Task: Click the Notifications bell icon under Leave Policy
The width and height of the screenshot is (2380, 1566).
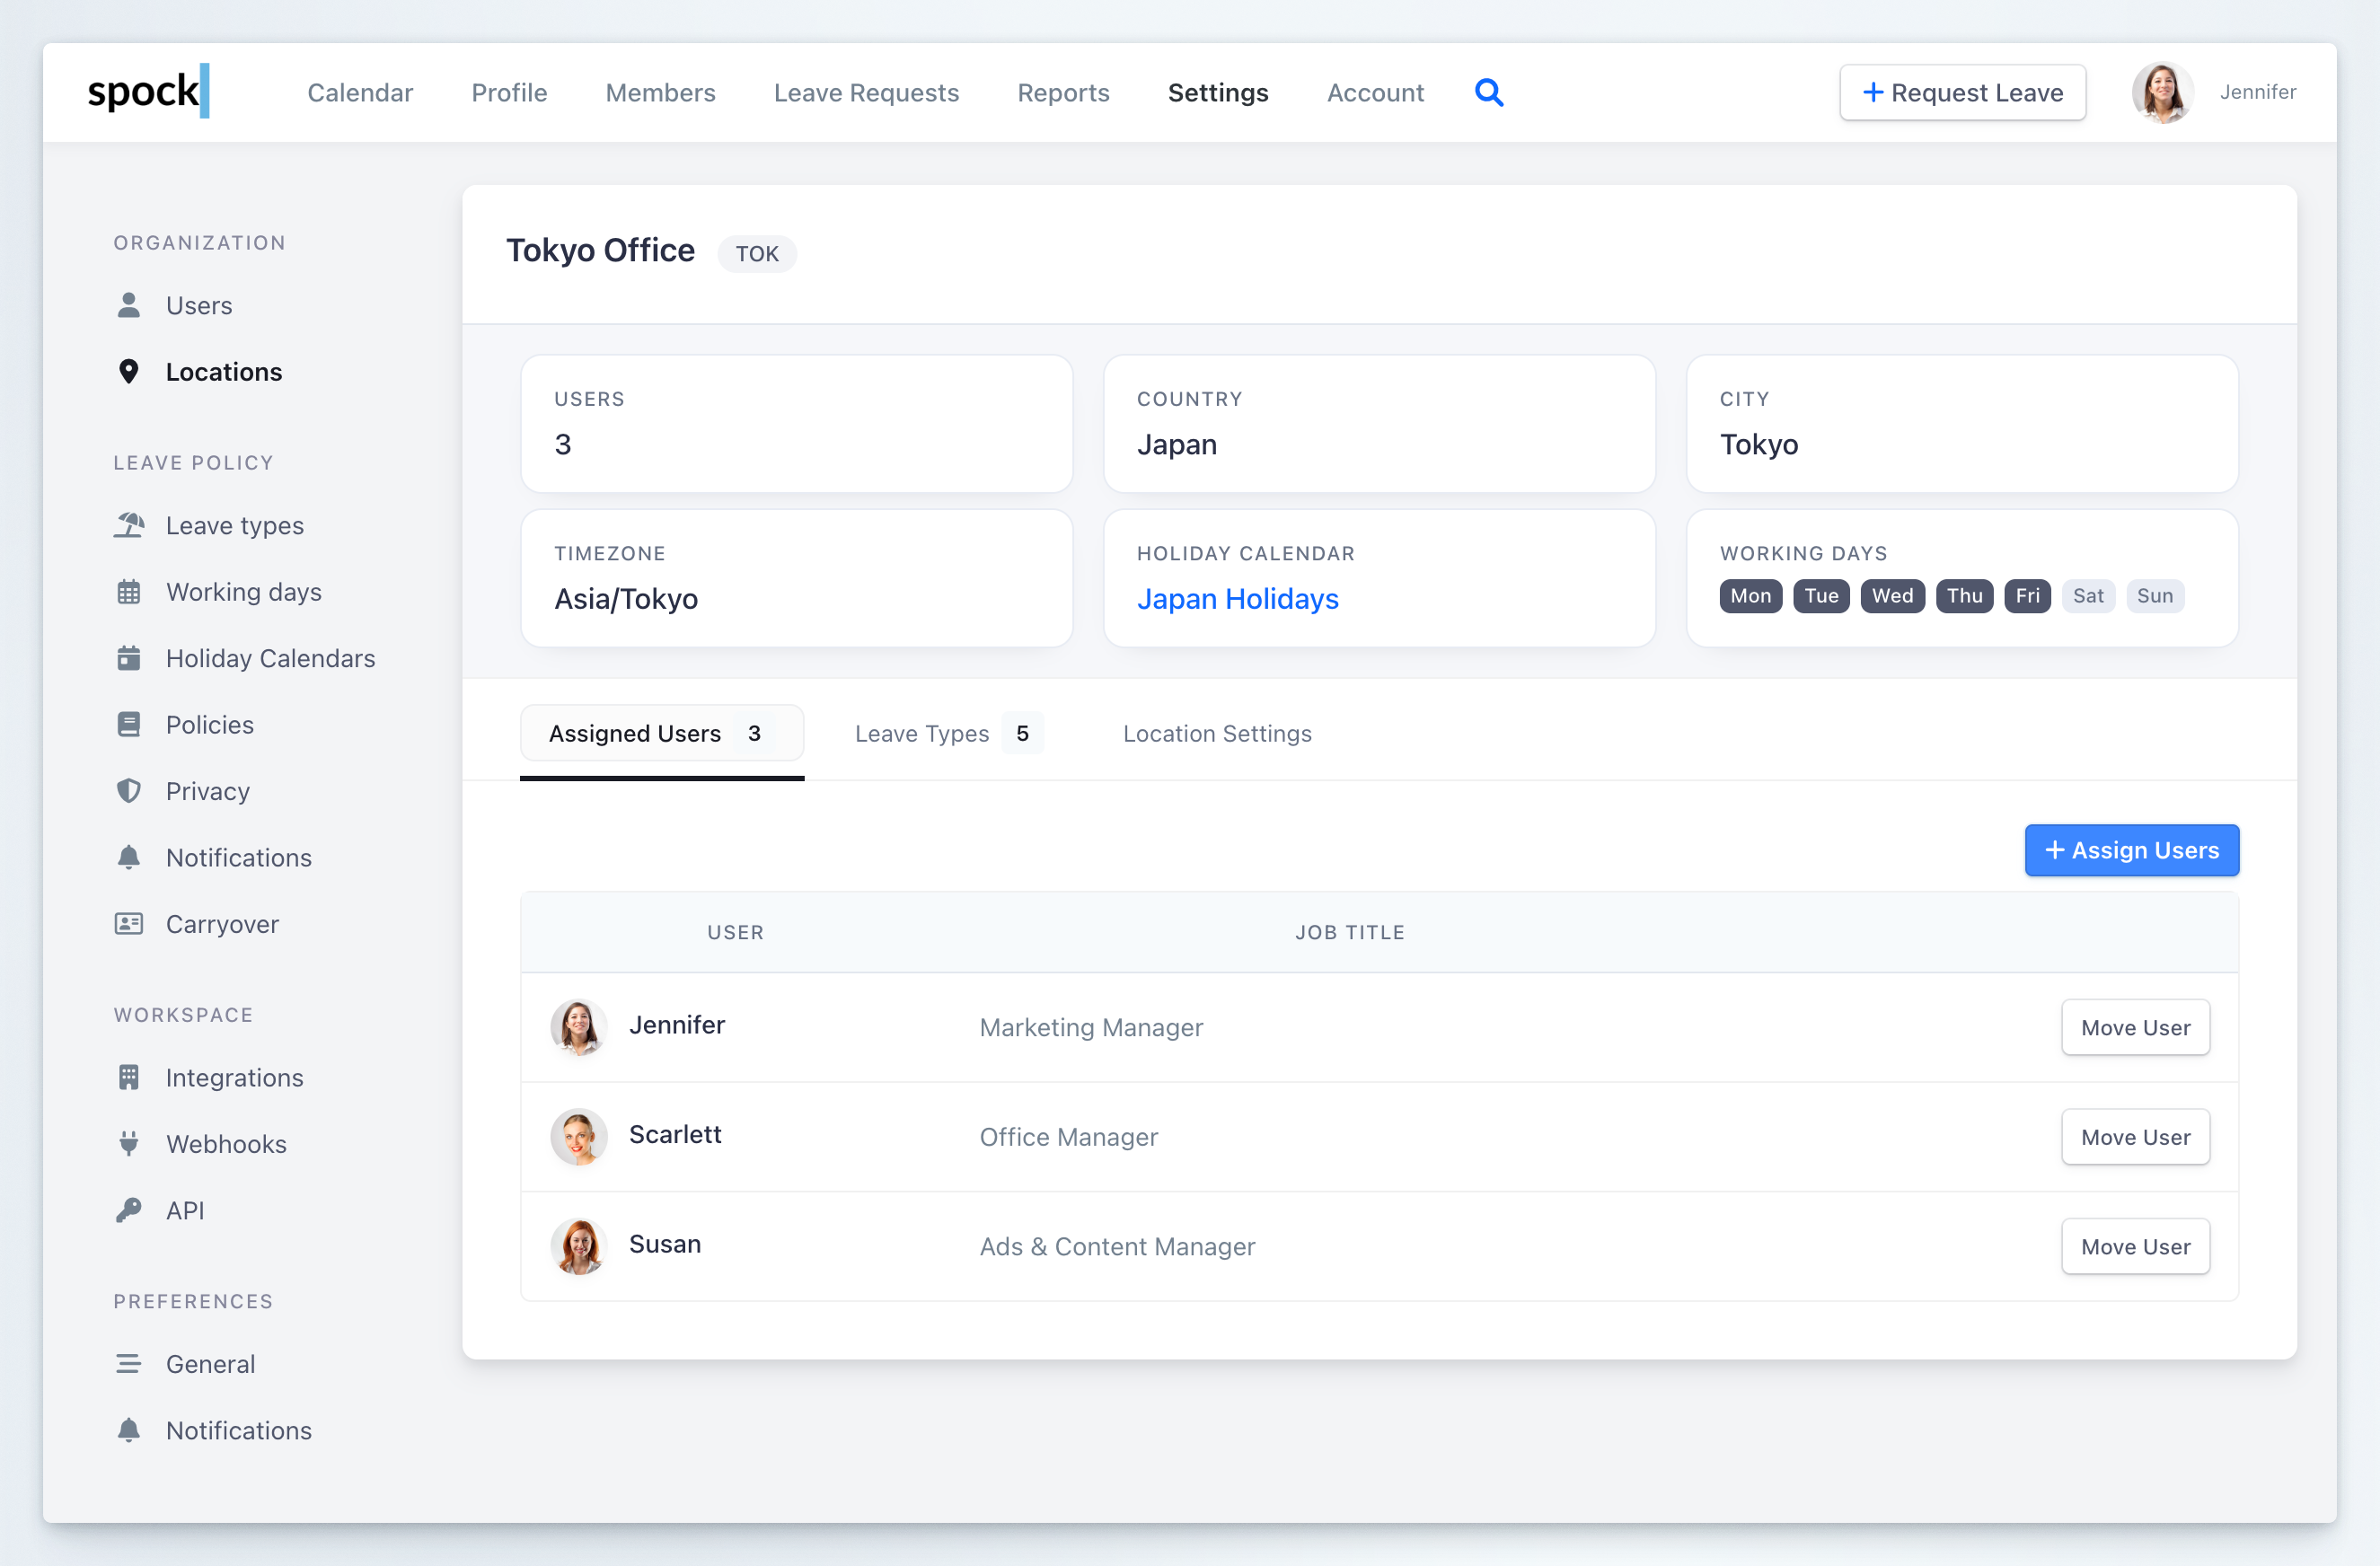Action: [x=129, y=857]
